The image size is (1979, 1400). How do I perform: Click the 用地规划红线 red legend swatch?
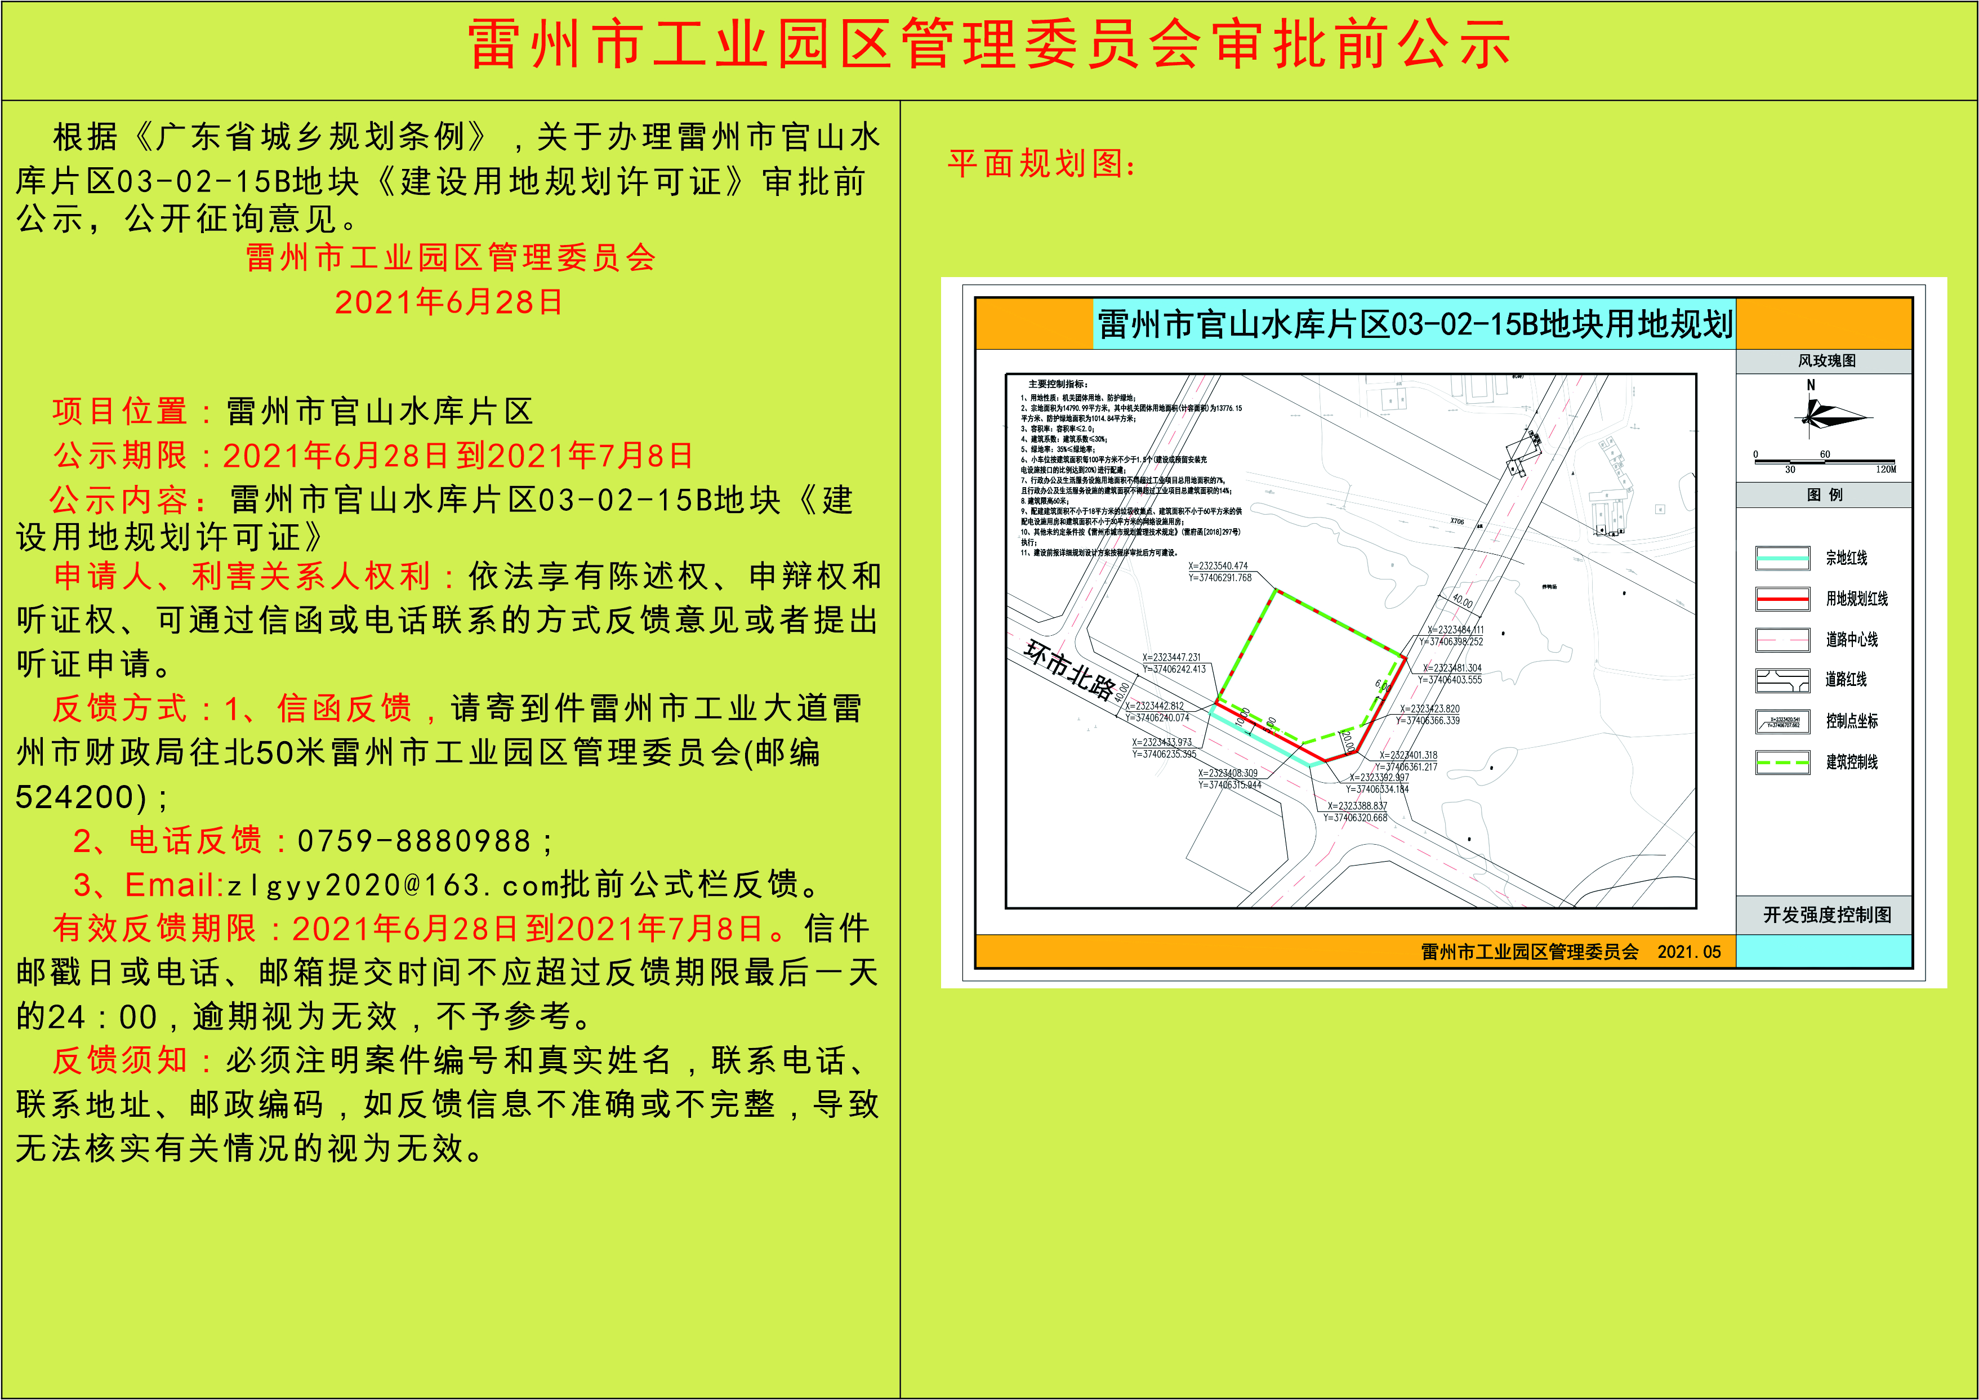1782,599
